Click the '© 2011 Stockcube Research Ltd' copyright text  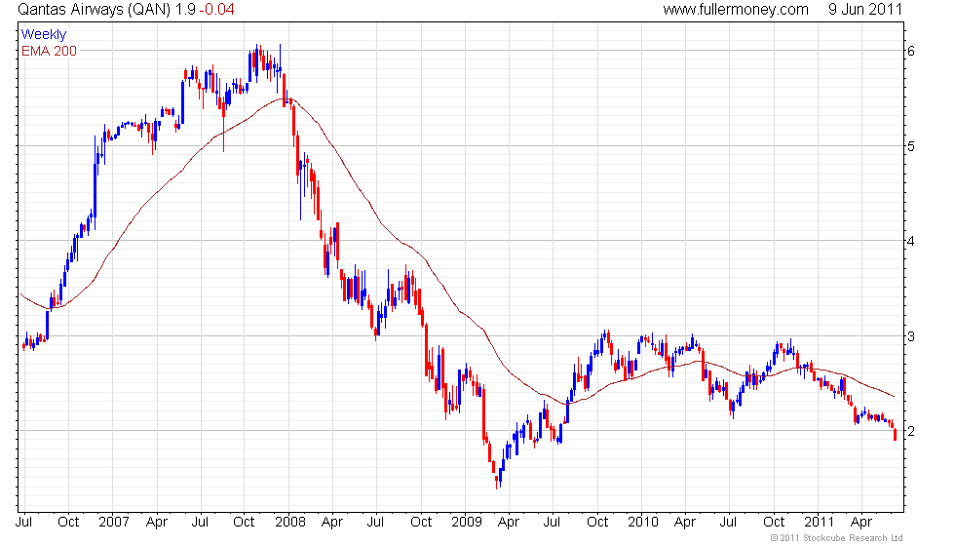[837, 537]
